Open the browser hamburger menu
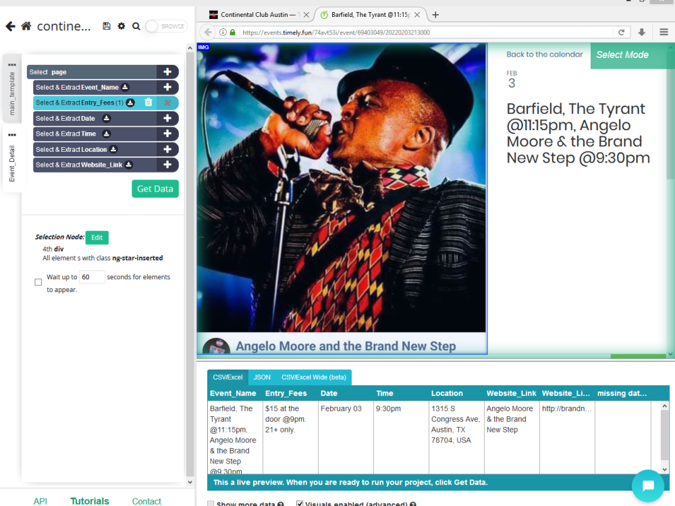 (664, 32)
